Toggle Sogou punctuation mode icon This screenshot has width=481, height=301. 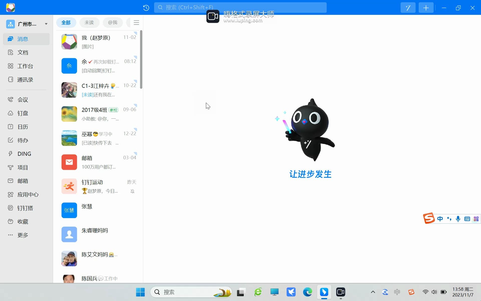pos(449,219)
